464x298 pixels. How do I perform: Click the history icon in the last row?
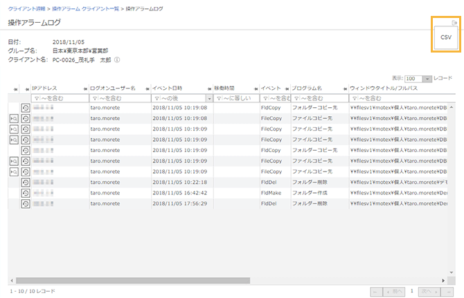pos(26,203)
